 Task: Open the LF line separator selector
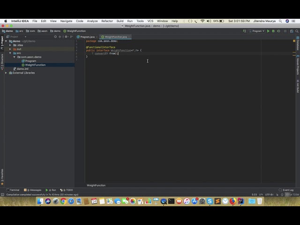(x=261, y=195)
